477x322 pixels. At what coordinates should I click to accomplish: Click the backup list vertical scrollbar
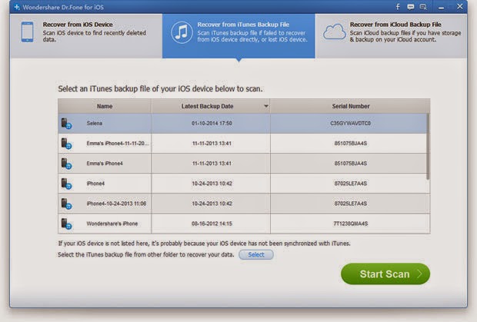click(428, 147)
